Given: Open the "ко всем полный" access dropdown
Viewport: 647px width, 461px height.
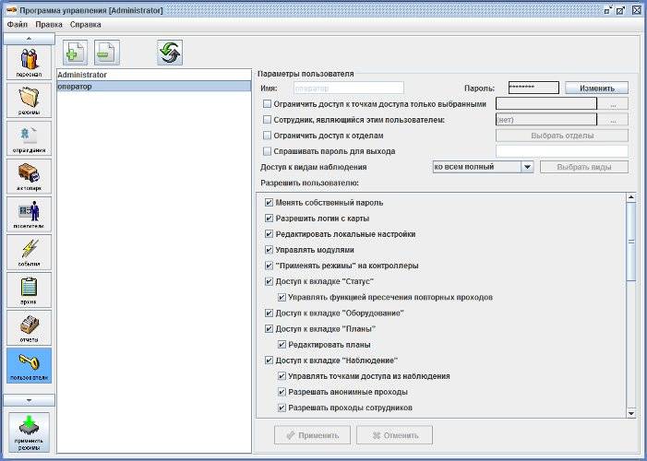Looking at the screenshot, I should [527, 167].
